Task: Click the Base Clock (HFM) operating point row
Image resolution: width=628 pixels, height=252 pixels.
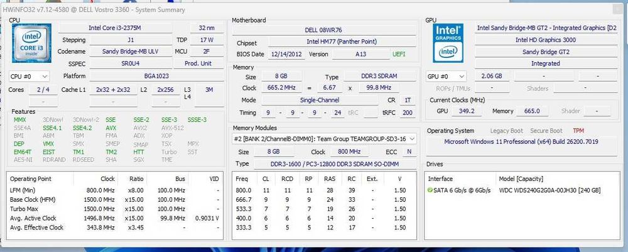Action: 114,199
